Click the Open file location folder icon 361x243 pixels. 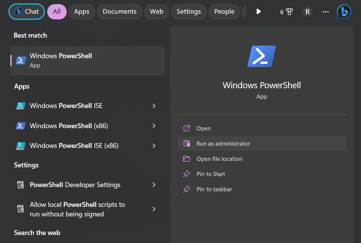coord(187,159)
